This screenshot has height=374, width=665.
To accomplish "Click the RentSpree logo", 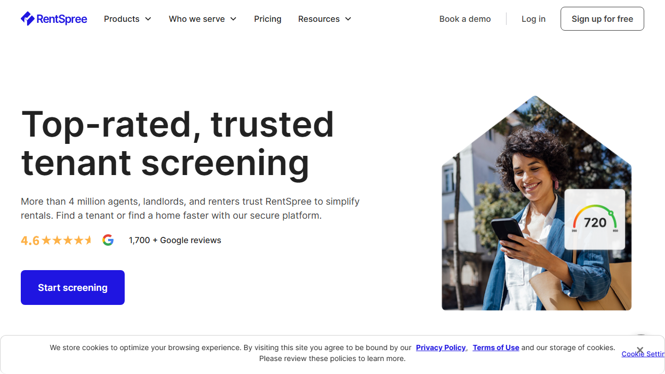I will coord(54,19).
